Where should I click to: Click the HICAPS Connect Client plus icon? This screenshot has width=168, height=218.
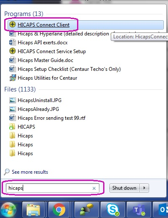pyautogui.click(x=12, y=24)
